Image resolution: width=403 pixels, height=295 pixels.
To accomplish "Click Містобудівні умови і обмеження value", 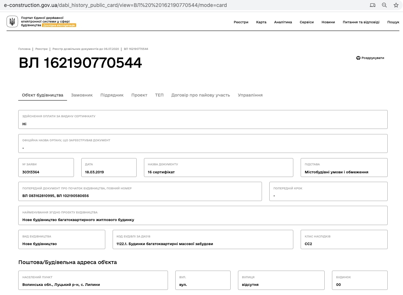I will coord(336,172).
